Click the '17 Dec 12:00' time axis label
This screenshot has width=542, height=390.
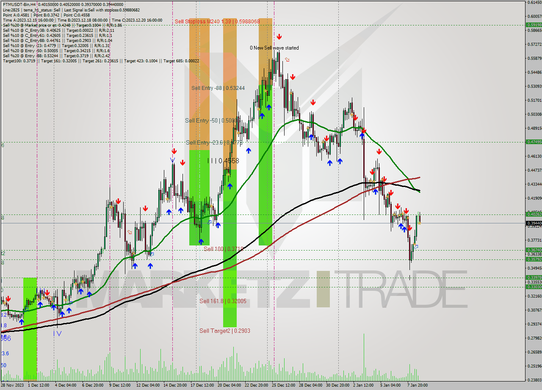[202, 386]
